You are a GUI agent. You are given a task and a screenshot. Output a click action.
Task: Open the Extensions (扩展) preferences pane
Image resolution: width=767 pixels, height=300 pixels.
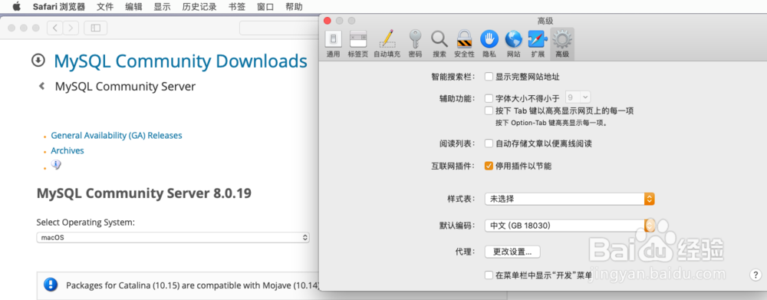538,44
